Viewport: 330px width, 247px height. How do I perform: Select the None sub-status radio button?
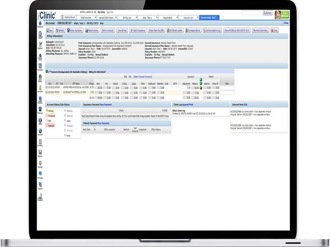65,135
